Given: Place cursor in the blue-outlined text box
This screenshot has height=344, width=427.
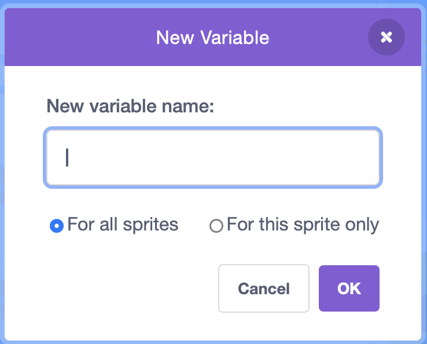Looking at the screenshot, I should (212, 158).
